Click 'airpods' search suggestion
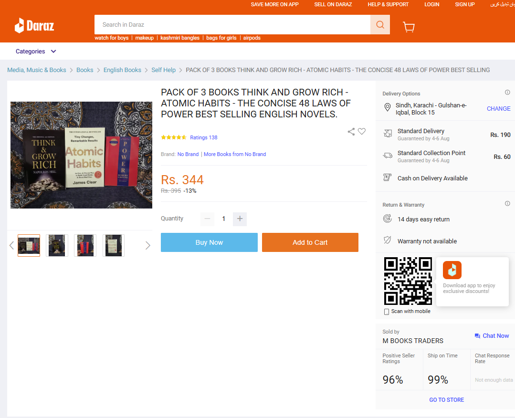515x418 pixels. pos(252,38)
